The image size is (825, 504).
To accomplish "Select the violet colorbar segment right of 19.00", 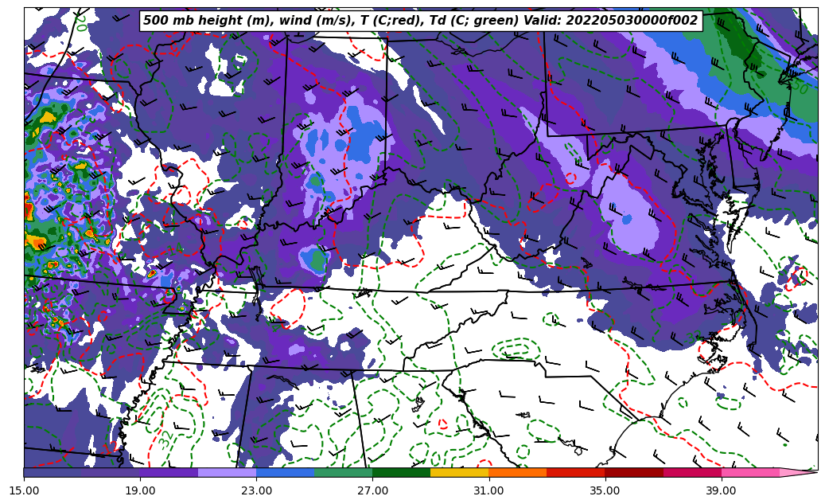I will (x=169, y=472).
